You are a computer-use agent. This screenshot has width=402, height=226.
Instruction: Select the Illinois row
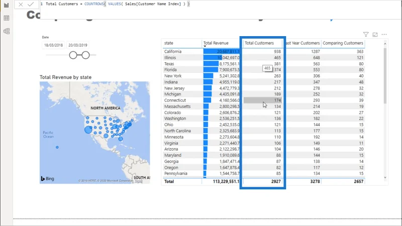[x=264, y=58]
